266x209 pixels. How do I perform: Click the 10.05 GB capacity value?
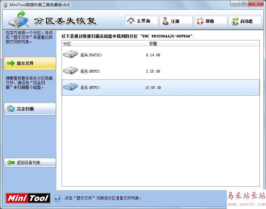153,88
